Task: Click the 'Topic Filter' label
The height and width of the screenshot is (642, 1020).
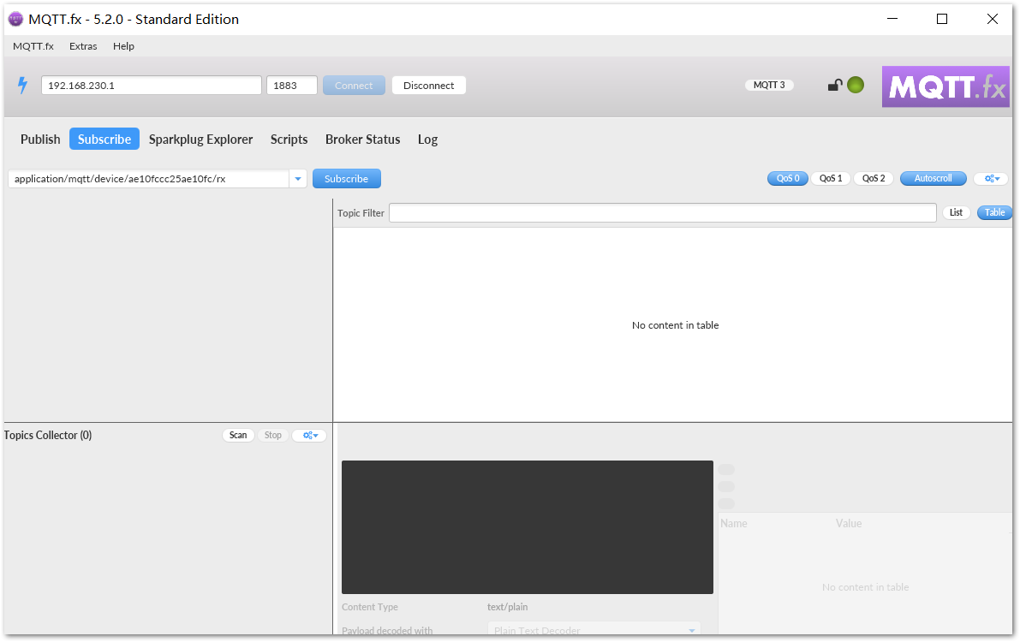Action: tap(361, 212)
